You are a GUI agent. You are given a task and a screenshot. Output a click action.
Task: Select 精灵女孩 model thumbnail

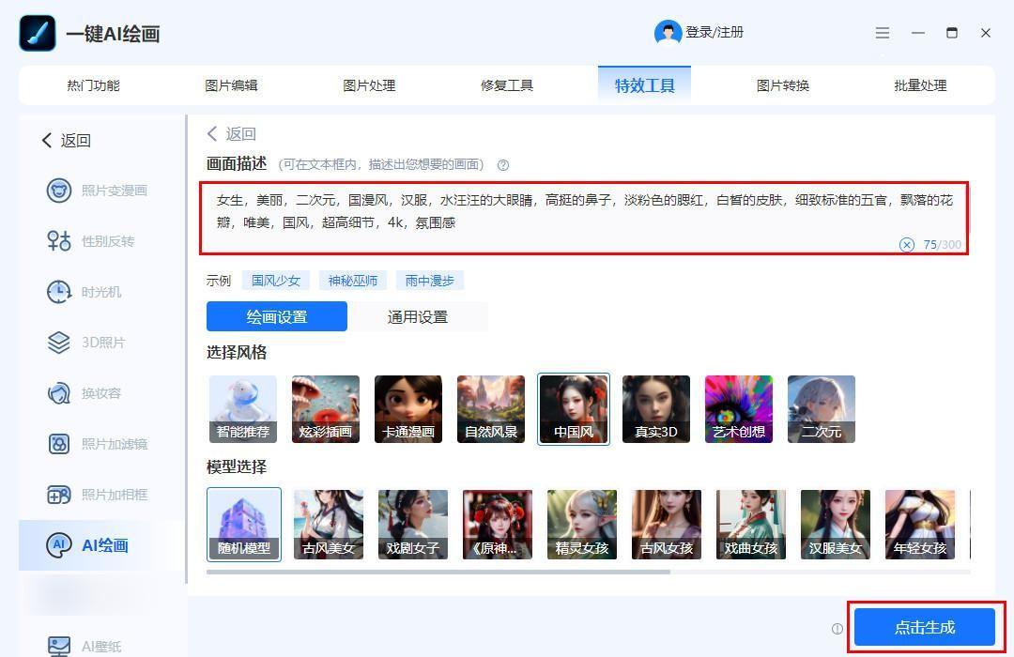[582, 525]
